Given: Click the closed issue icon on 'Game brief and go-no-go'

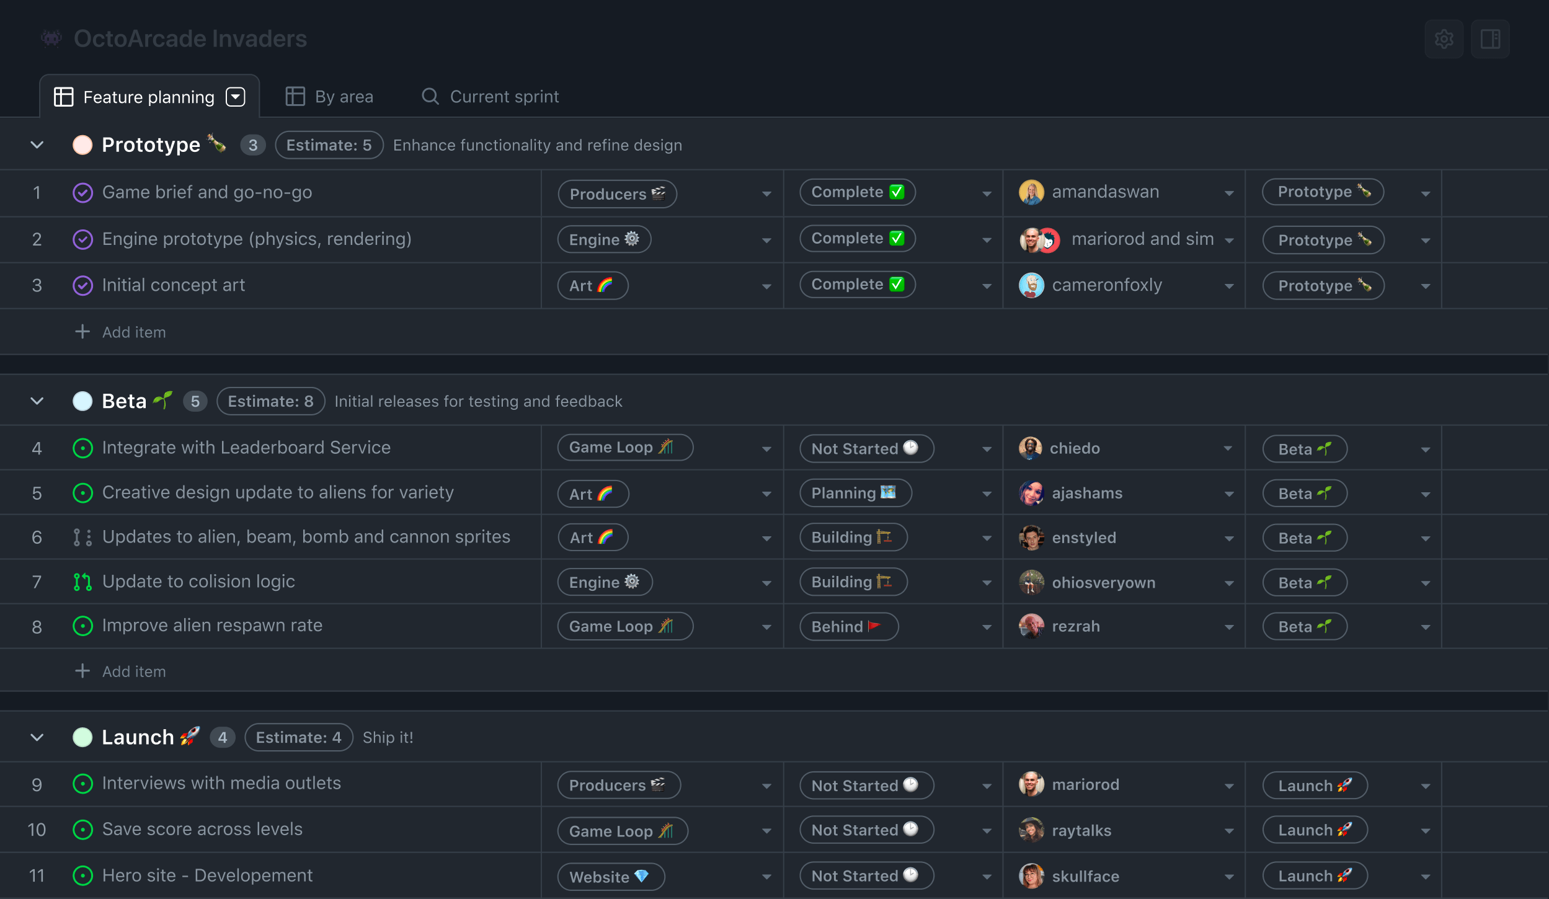Looking at the screenshot, I should coord(83,192).
